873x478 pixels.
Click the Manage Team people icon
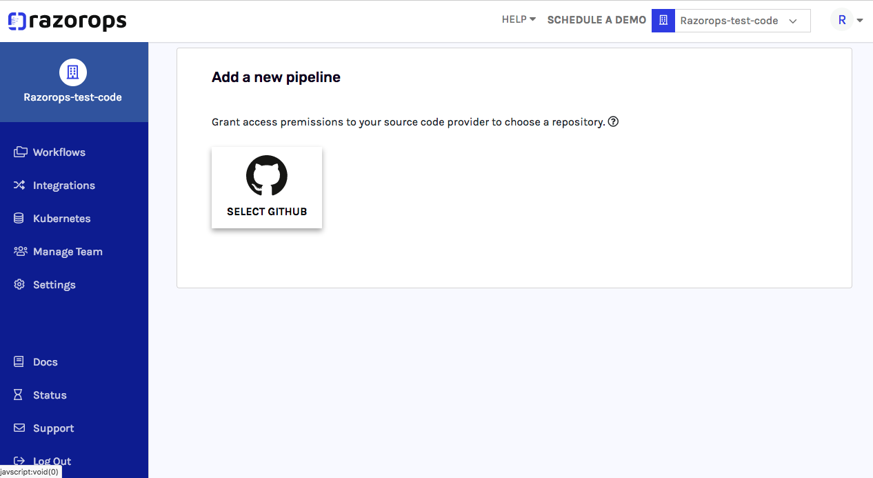click(x=20, y=251)
